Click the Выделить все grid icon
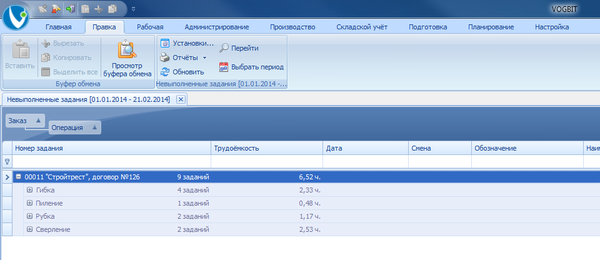This screenshot has width=600, height=260. (46, 72)
